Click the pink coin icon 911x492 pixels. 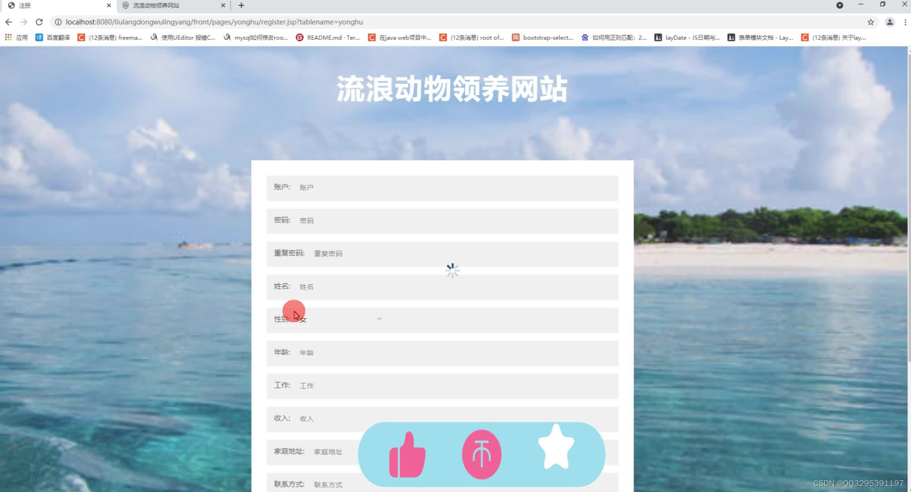click(x=481, y=454)
